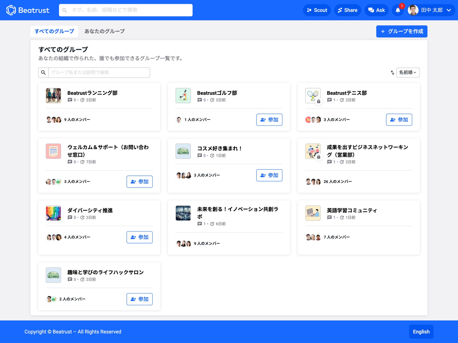This screenshot has height=343, width=458.
Task: View member avatars of 趣味と学びのライフハックサロン
Action: pos(51,299)
